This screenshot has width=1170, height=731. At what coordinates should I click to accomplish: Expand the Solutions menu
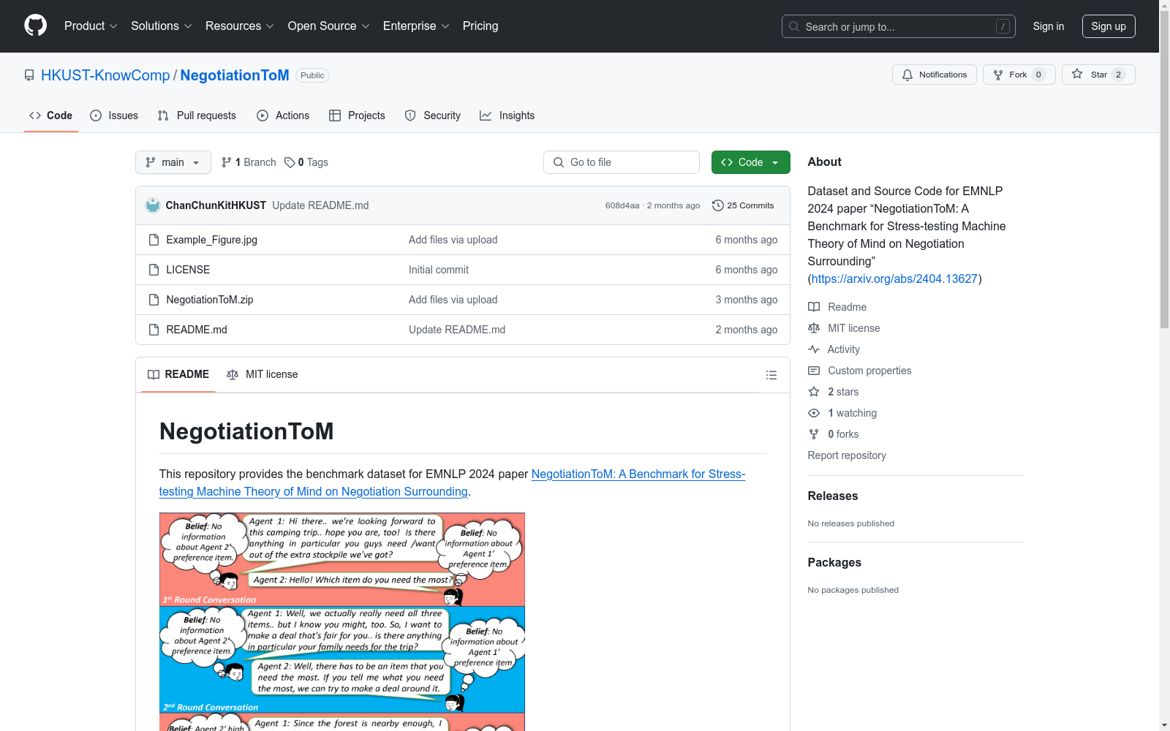[x=162, y=26]
